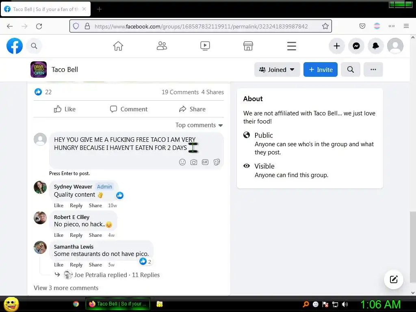416x312 pixels.
Task: Click the new message compose icon
Action: [x=394, y=279]
